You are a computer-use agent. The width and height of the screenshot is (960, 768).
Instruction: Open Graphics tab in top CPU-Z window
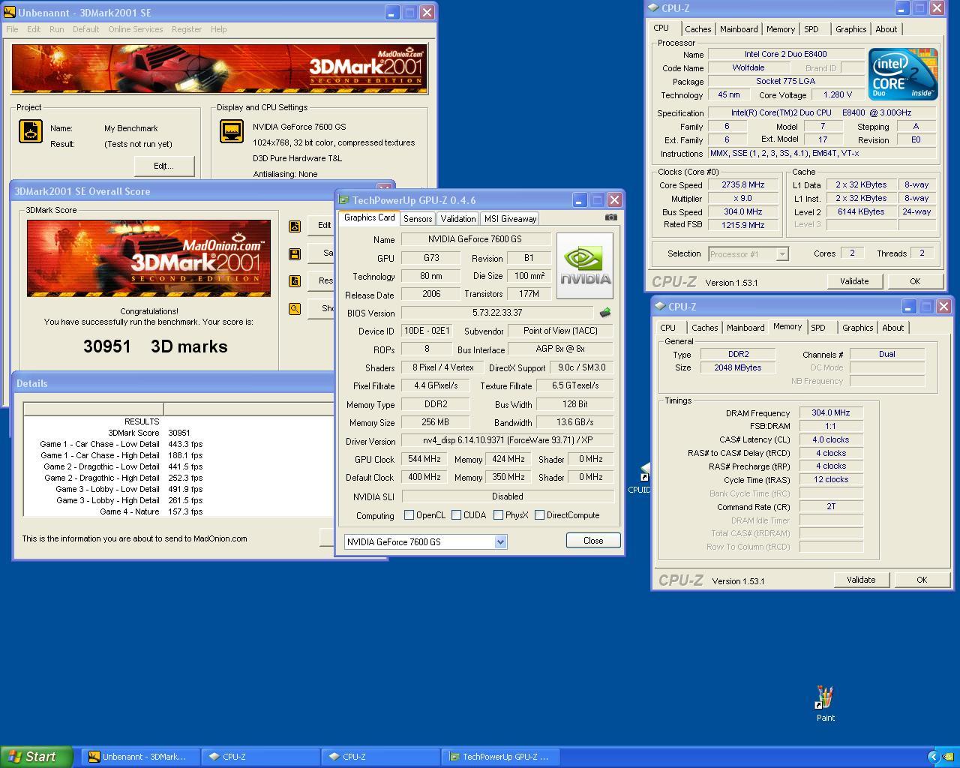tap(850, 29)
